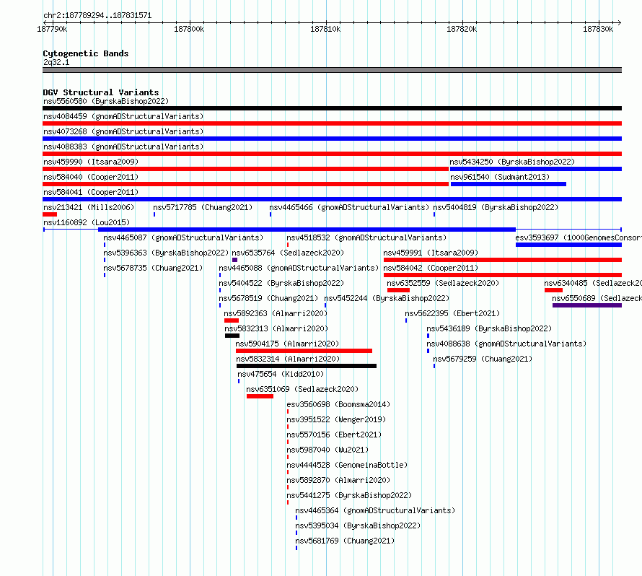This screenshot has width=642, height=576.
Task: Click the nsv5560580 (ByrskaBishop2022) variant label
Action: (106, 101)
